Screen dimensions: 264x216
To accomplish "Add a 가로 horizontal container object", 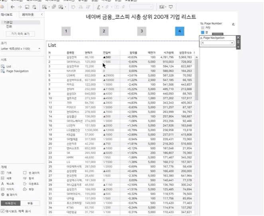I will coord(6,173).
